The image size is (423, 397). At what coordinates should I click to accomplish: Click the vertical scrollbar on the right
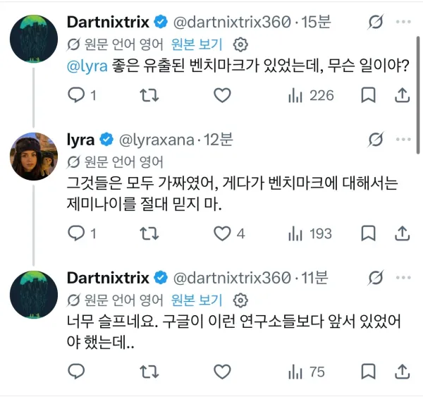click(418, 94)
